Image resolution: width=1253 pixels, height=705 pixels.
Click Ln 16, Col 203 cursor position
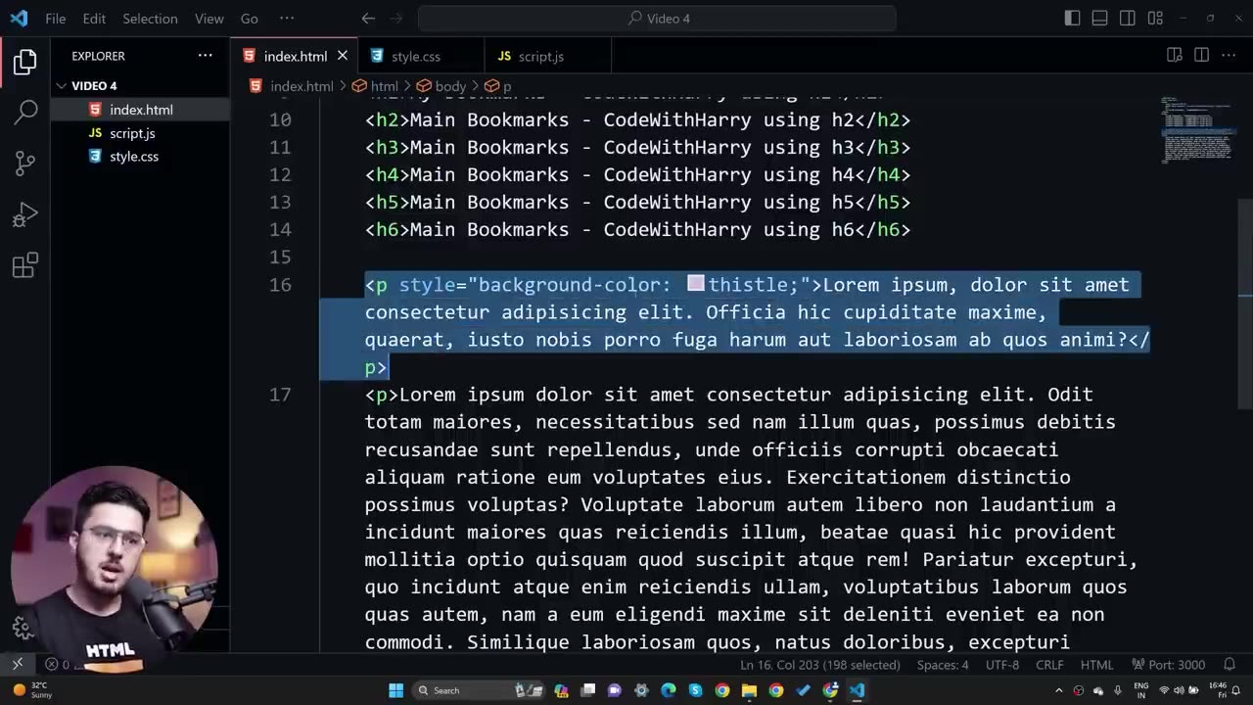[x=819, y=664]
